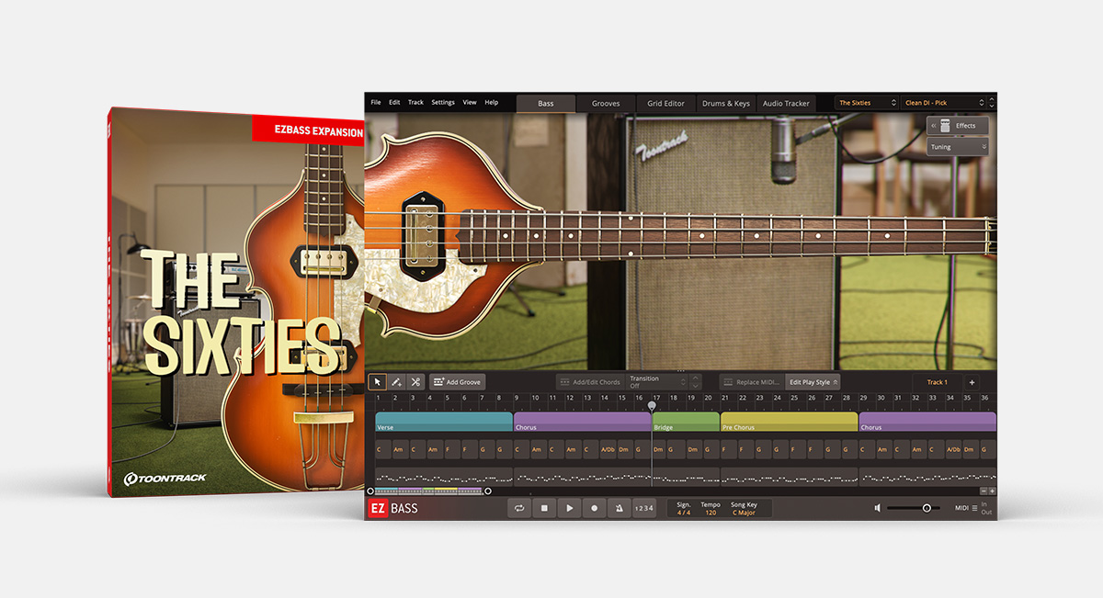This screenshot has width=1103, height=598.
Task: Click the Add Groove button
Action: [x=457, y=382]
